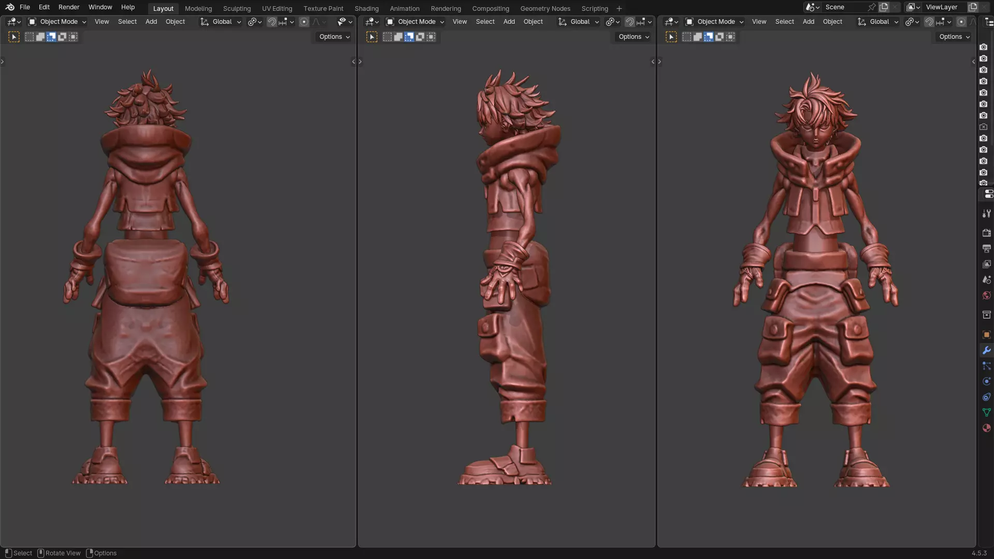The image size is (994, 559).
Task: Open the Render properties tab
Action: 986,233
